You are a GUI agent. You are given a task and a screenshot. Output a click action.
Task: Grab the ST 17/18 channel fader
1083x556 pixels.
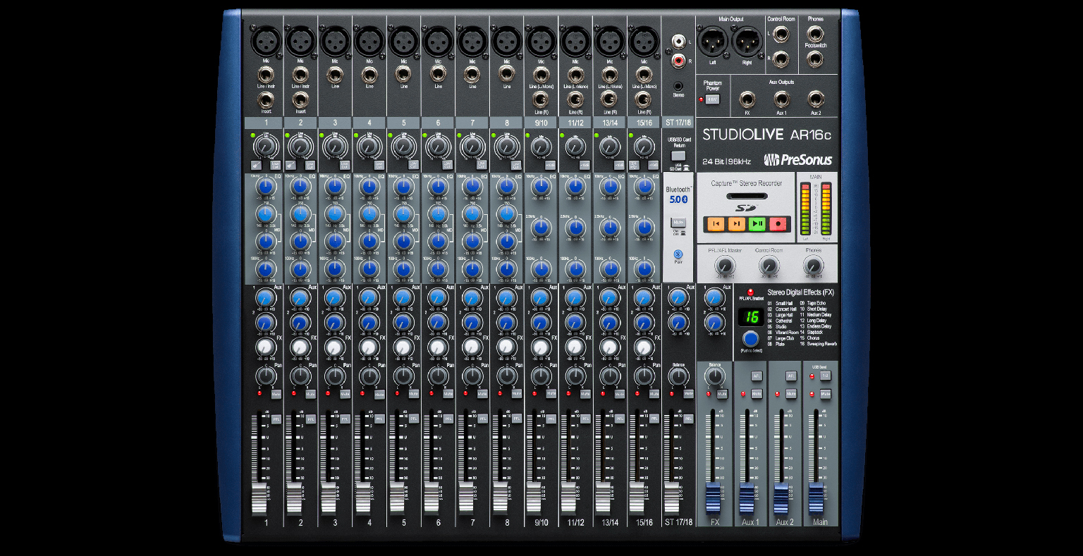tap(672, 498)
